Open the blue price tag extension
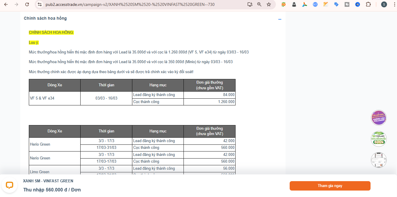 tap(336, 4)
